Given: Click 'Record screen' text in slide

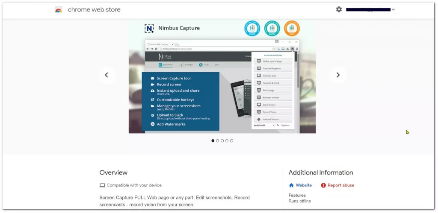Looking at the screenshot, I should point(169,85).
